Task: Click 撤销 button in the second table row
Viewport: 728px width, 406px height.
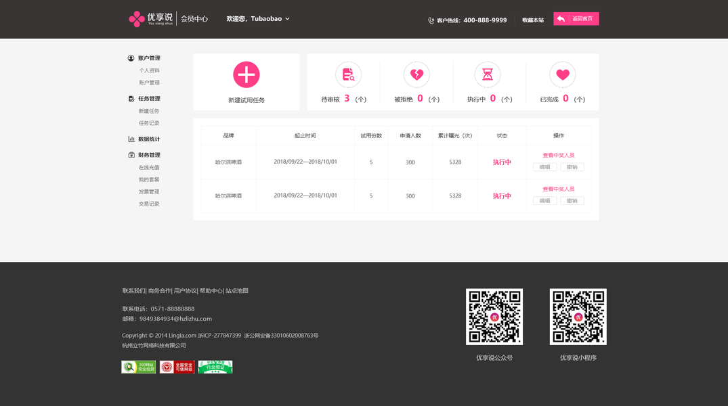Action: (x=572, y=201)
